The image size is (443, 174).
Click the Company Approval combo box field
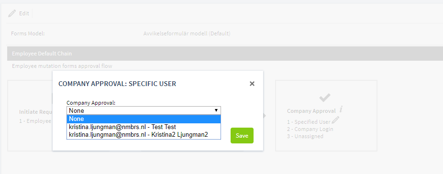[x=144, y=110]
